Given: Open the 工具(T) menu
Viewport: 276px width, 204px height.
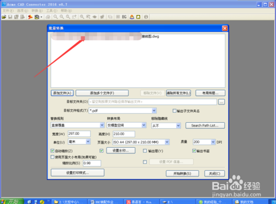Looking at the screenshot, I should (52, 10).
